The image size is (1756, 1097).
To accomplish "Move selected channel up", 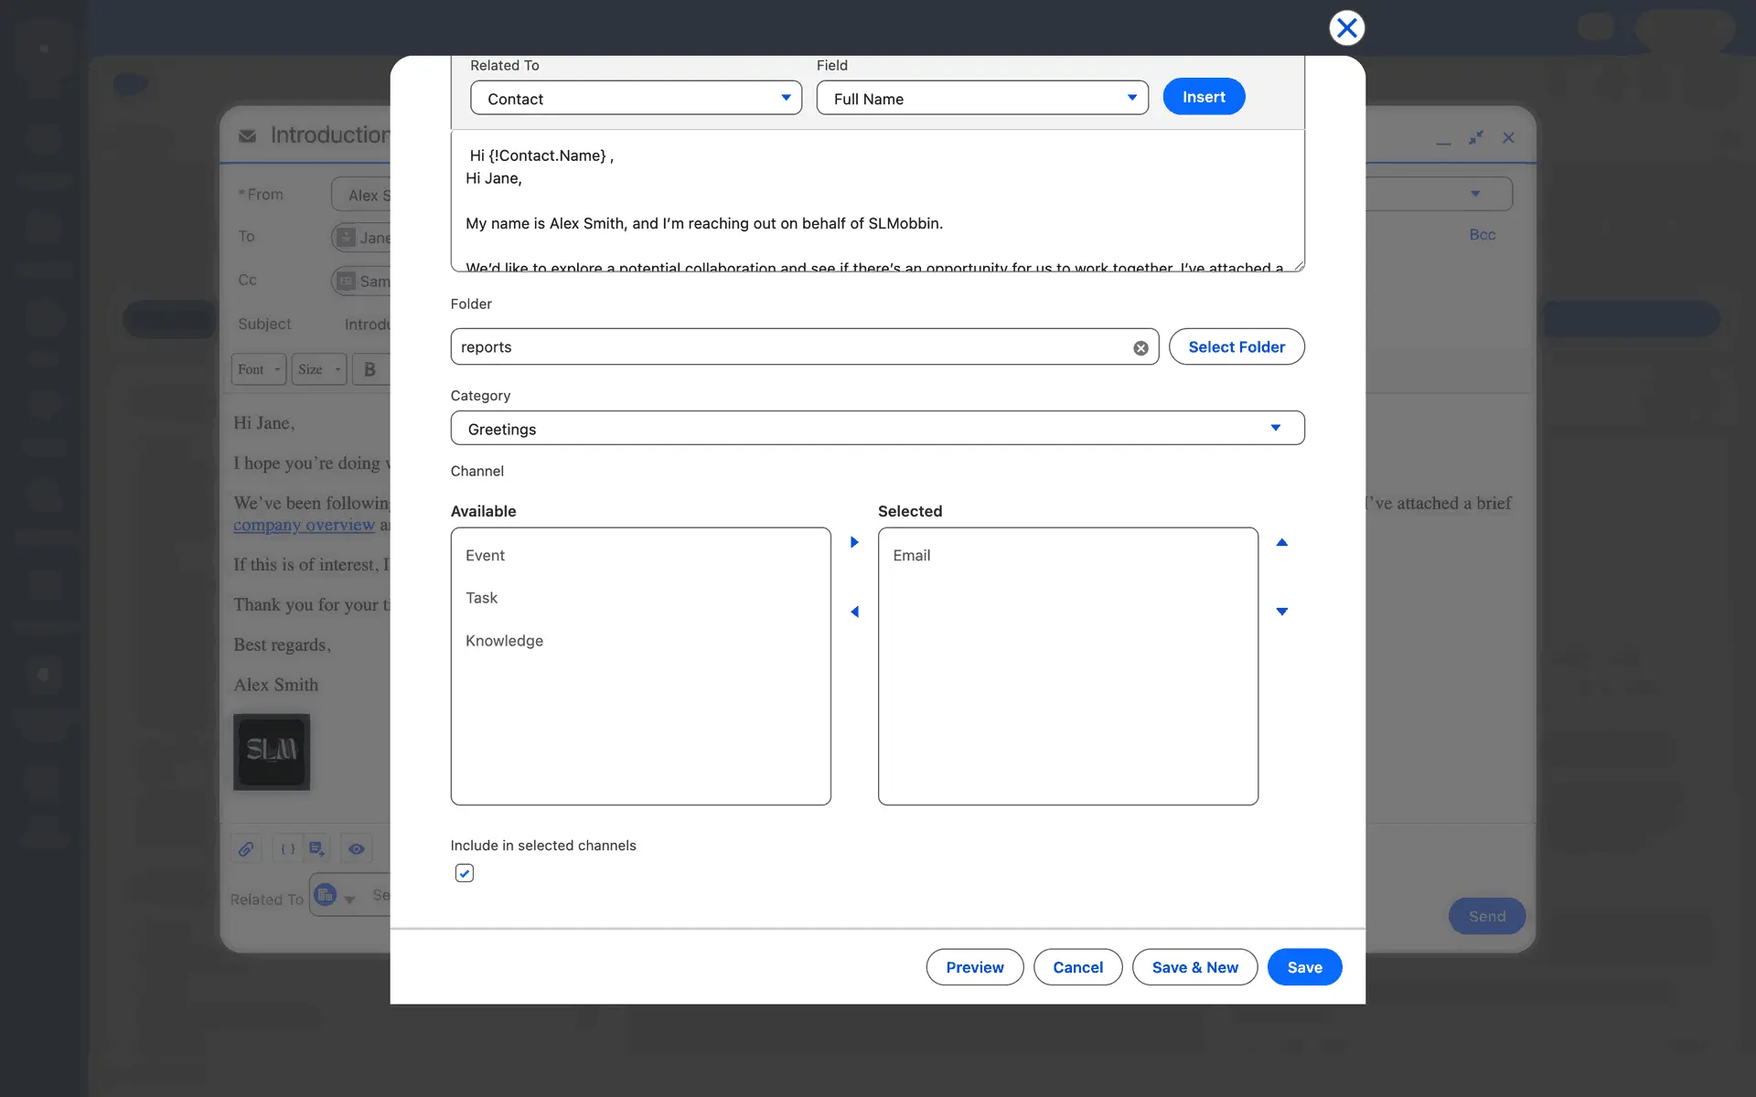I will pyautogui.click(x=1281, y=542).
